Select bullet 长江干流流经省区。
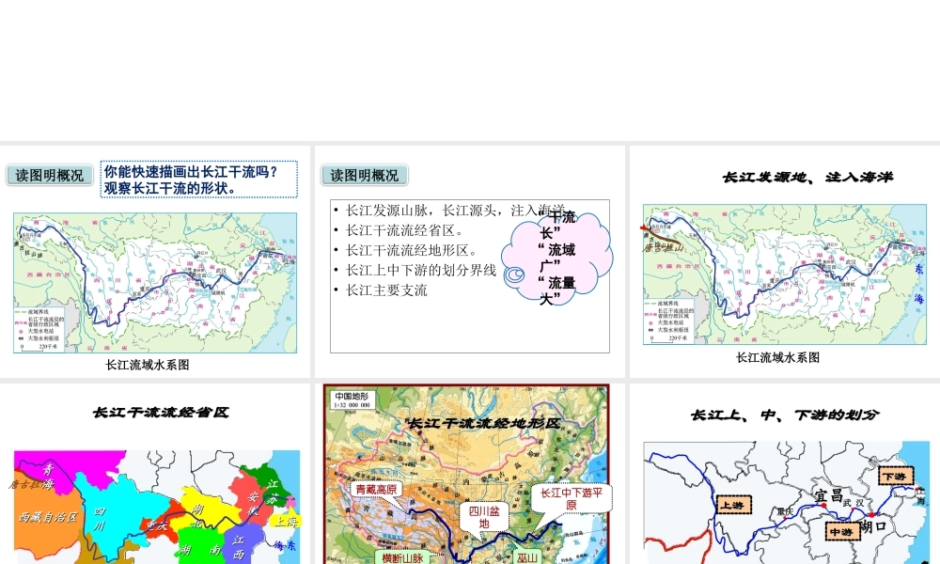Image resolution: width=940 pixels, height=564 pixels. [404, 230]
